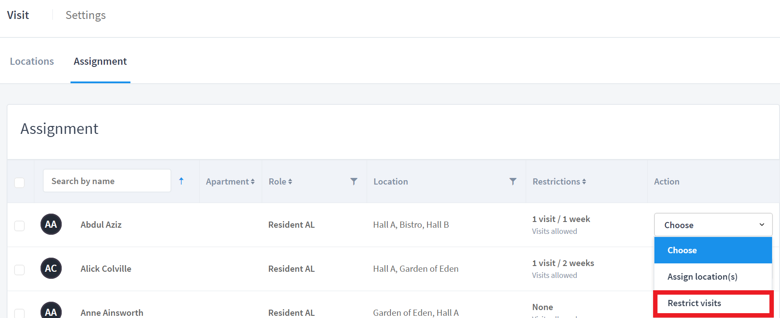The image size is (780, 318).
Task: Switch to the Assignment tab
Action: [100, 61]
